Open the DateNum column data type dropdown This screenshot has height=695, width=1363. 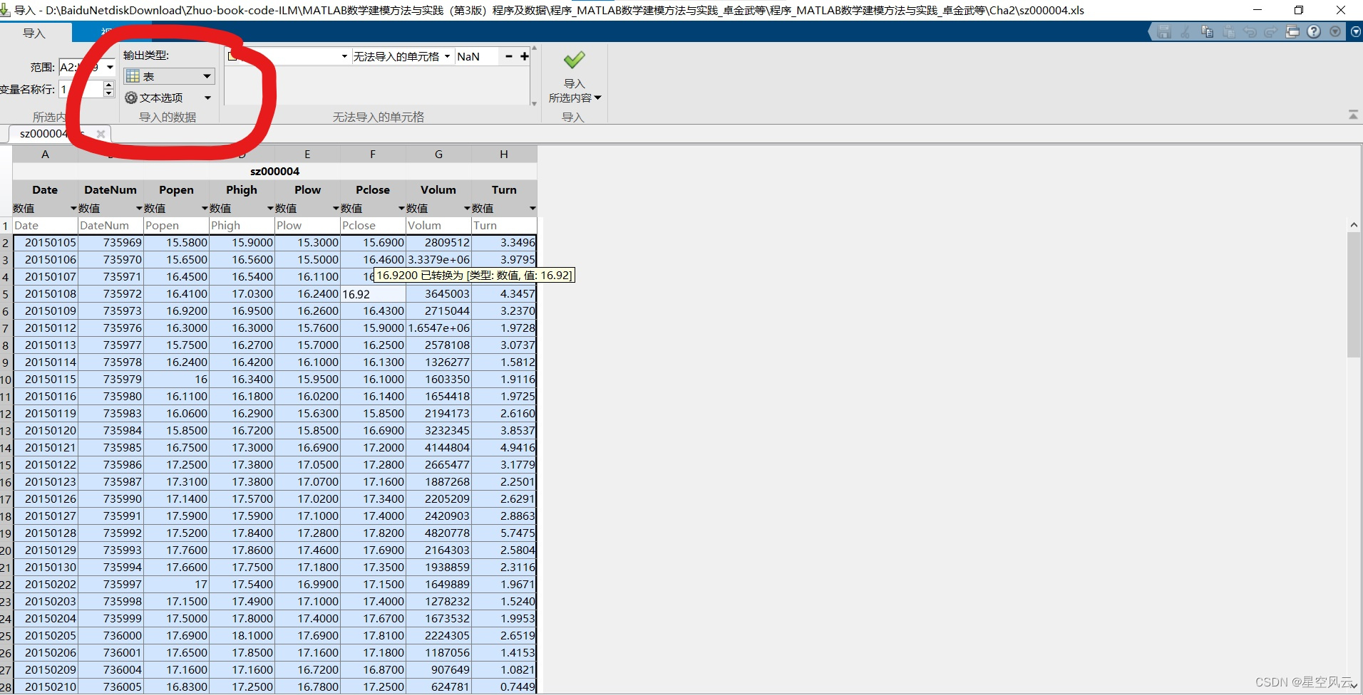click(x=139, y=209)
